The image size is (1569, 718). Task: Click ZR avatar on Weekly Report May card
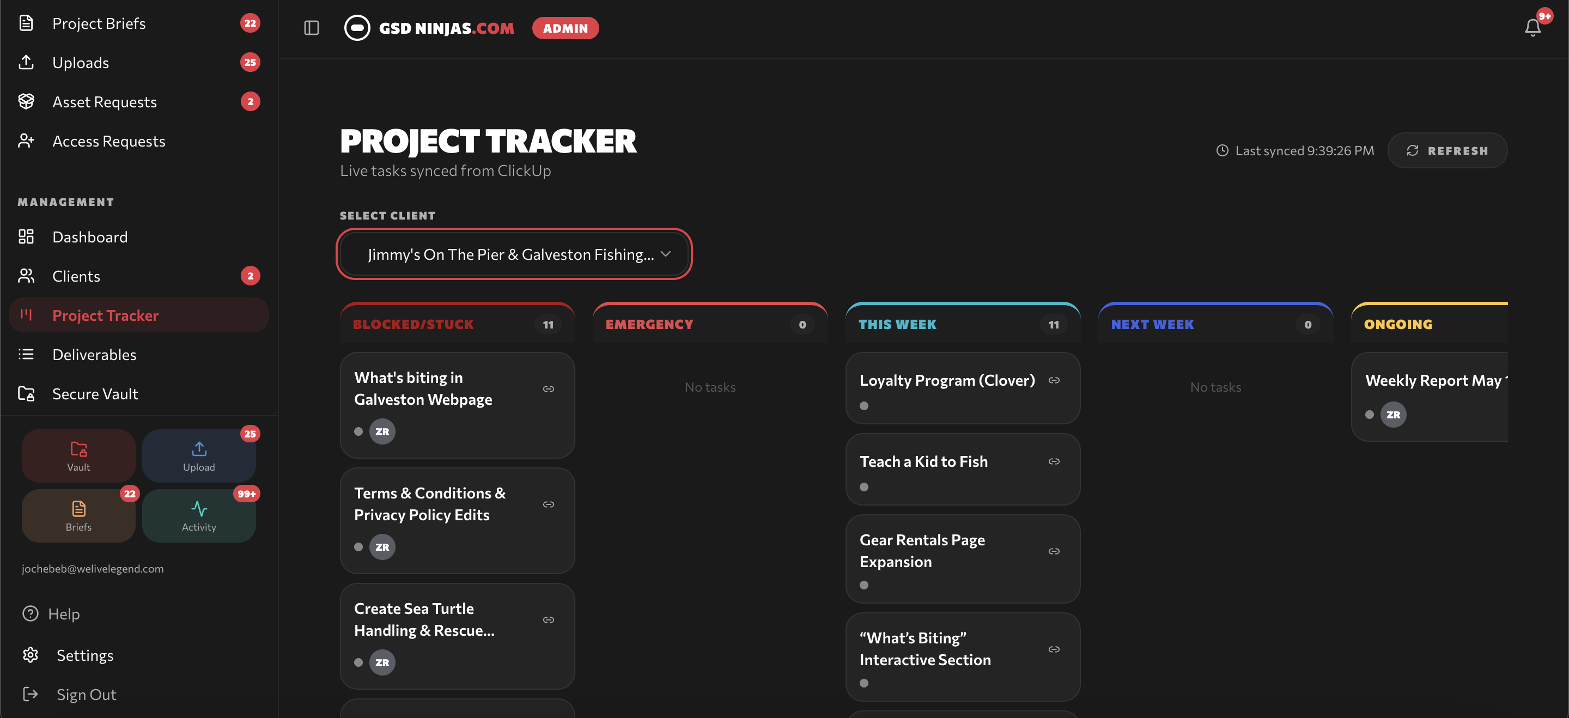coord(1393,415)
